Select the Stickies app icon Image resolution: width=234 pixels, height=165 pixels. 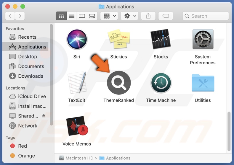tap(119, 39)
